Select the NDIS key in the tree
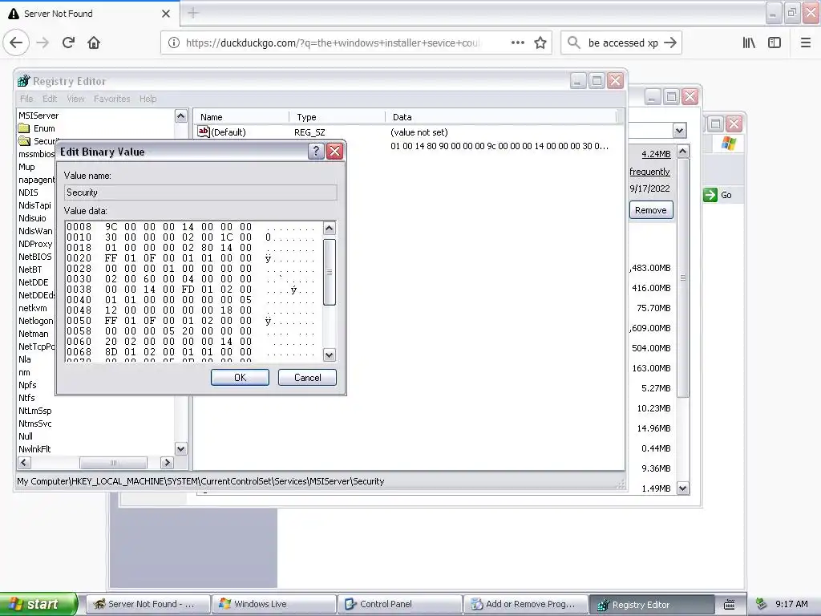 pos(28,192)
